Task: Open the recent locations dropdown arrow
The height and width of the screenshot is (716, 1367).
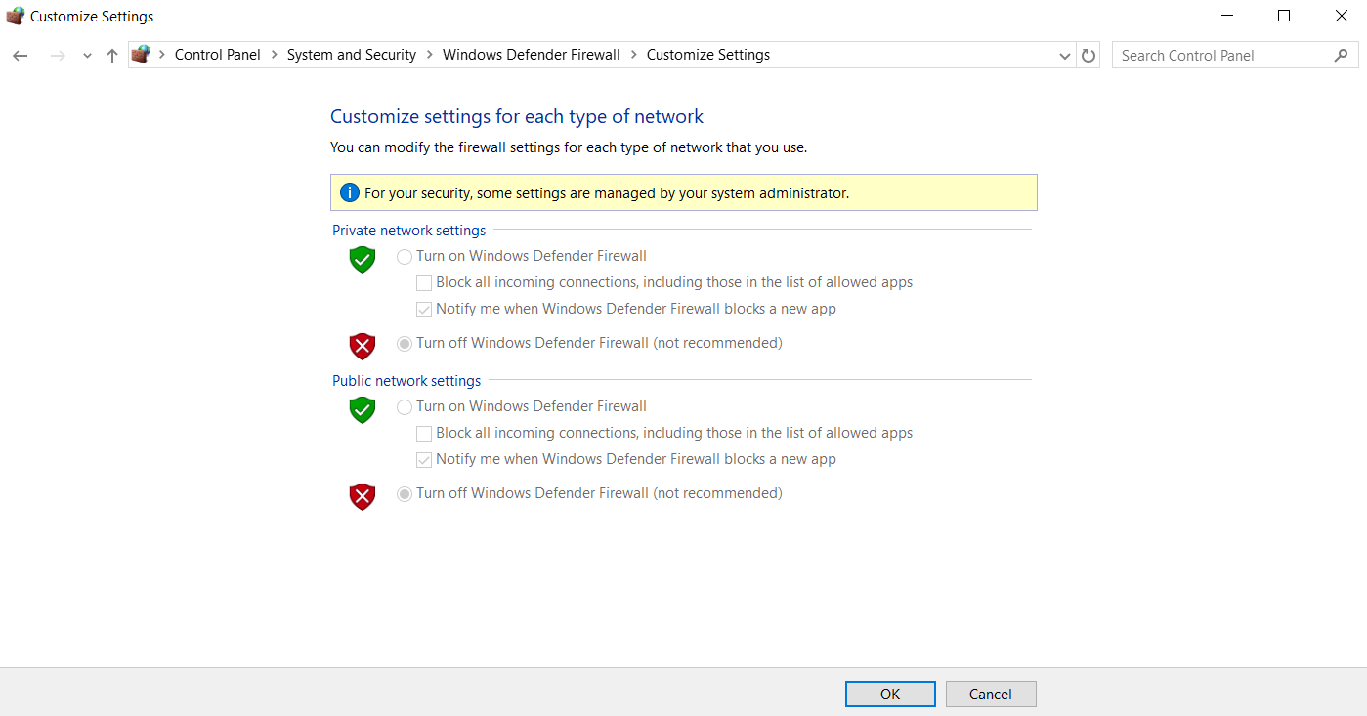Action: click(87, 56)
